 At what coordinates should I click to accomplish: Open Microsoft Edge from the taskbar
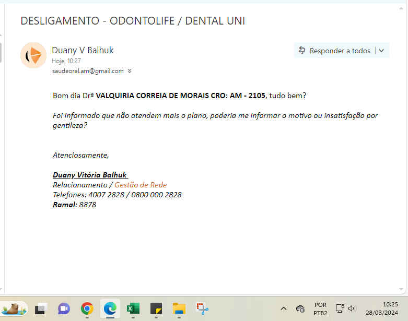(110, 308)
